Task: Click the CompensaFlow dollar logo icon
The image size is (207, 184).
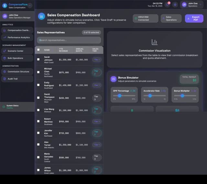Action: point(5,5)
